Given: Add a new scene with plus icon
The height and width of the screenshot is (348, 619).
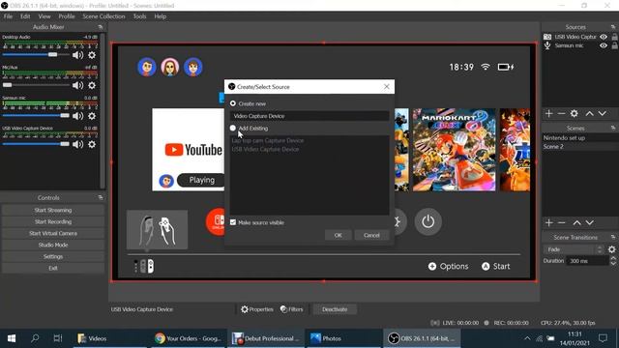Looking at the screenshot, I should pyautogui.click(x=548, y=223).
